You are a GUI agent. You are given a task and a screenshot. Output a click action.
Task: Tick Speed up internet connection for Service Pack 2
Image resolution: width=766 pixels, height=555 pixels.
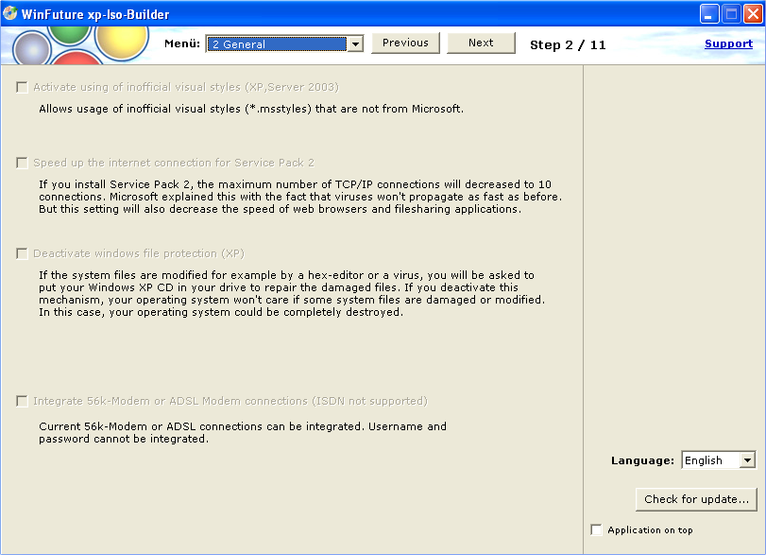pos(22,163)
